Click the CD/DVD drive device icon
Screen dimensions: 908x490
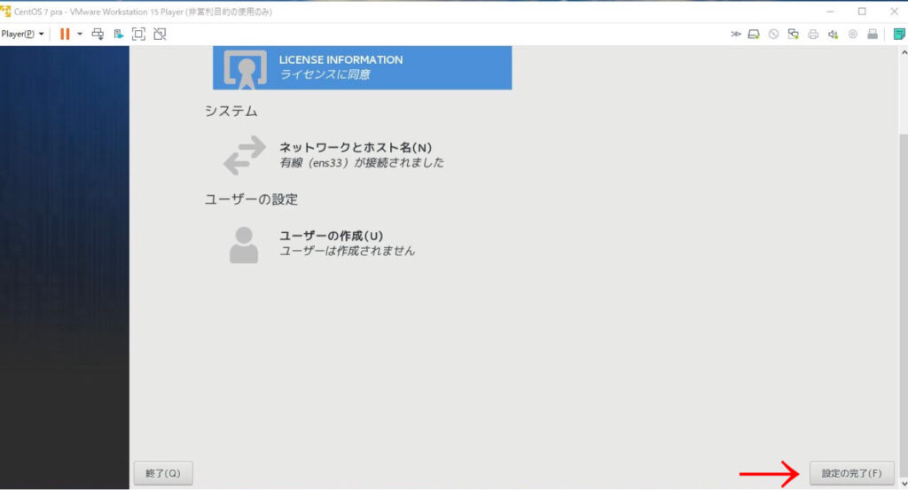773,35
